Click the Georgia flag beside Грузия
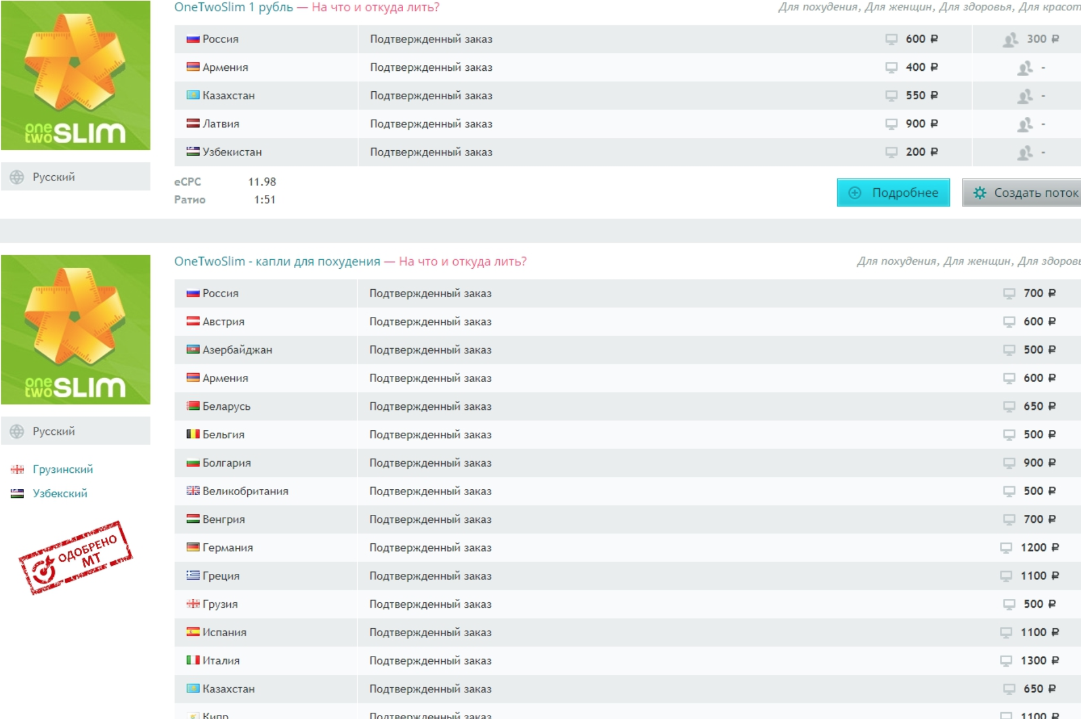 click(x=193, y=604)
